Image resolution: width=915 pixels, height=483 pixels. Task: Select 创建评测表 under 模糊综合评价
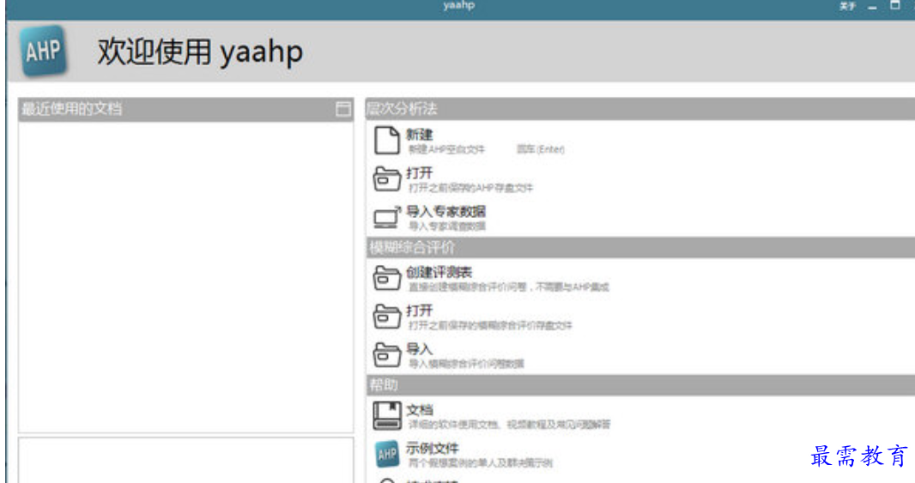(x=439, y=273)
